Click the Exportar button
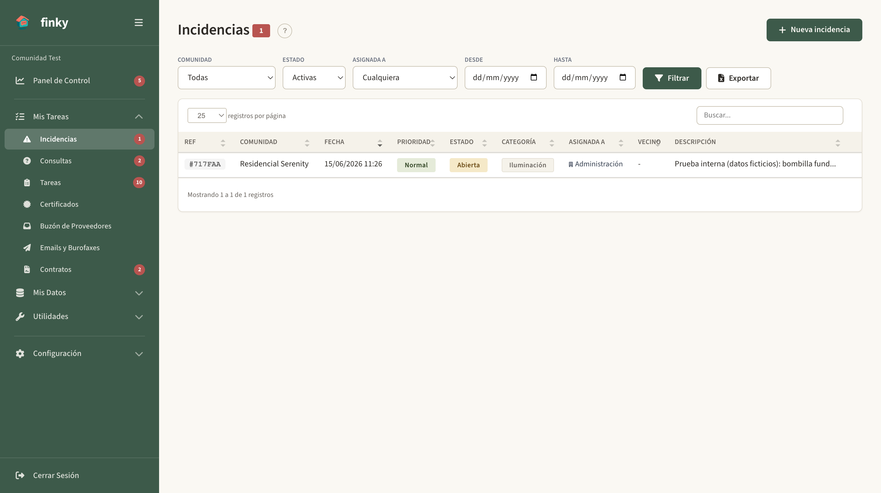This screenshot has height=493, width=881. tap(738, 78)
